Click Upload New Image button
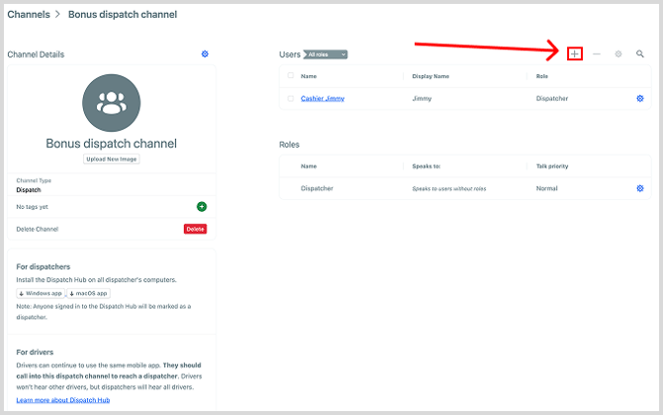 (112, 159)
